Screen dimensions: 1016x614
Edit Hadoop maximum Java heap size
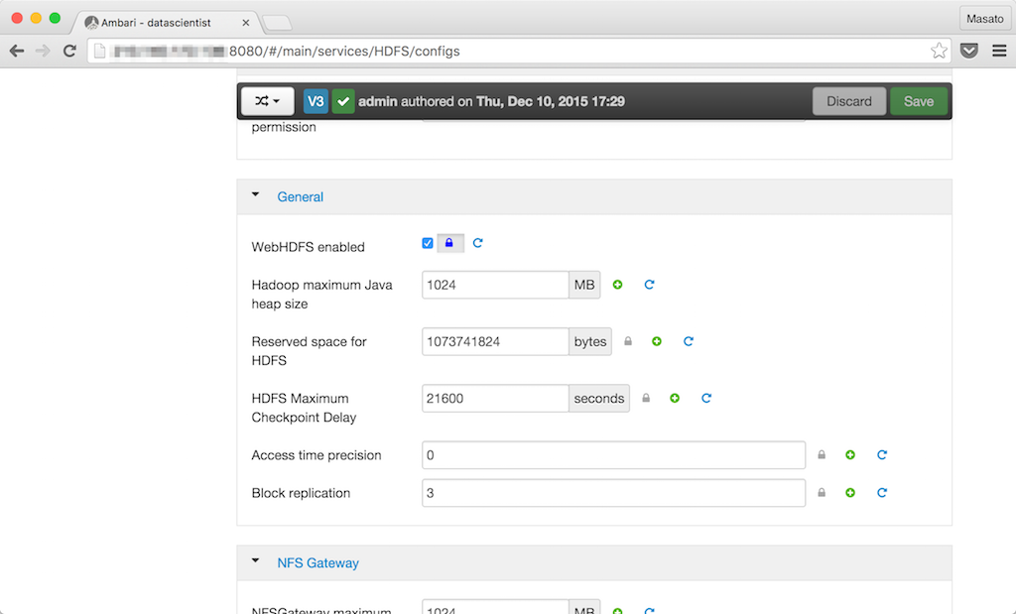pyautogui.click(x=495, y=285)
